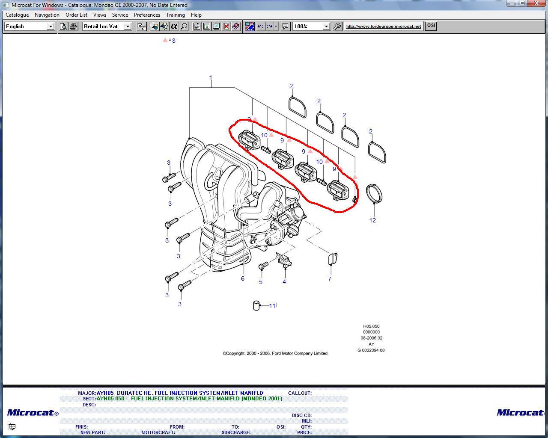Screen dimensions: 548x438
Task: Toggle the checkmark hand icon
Action: 141,27
